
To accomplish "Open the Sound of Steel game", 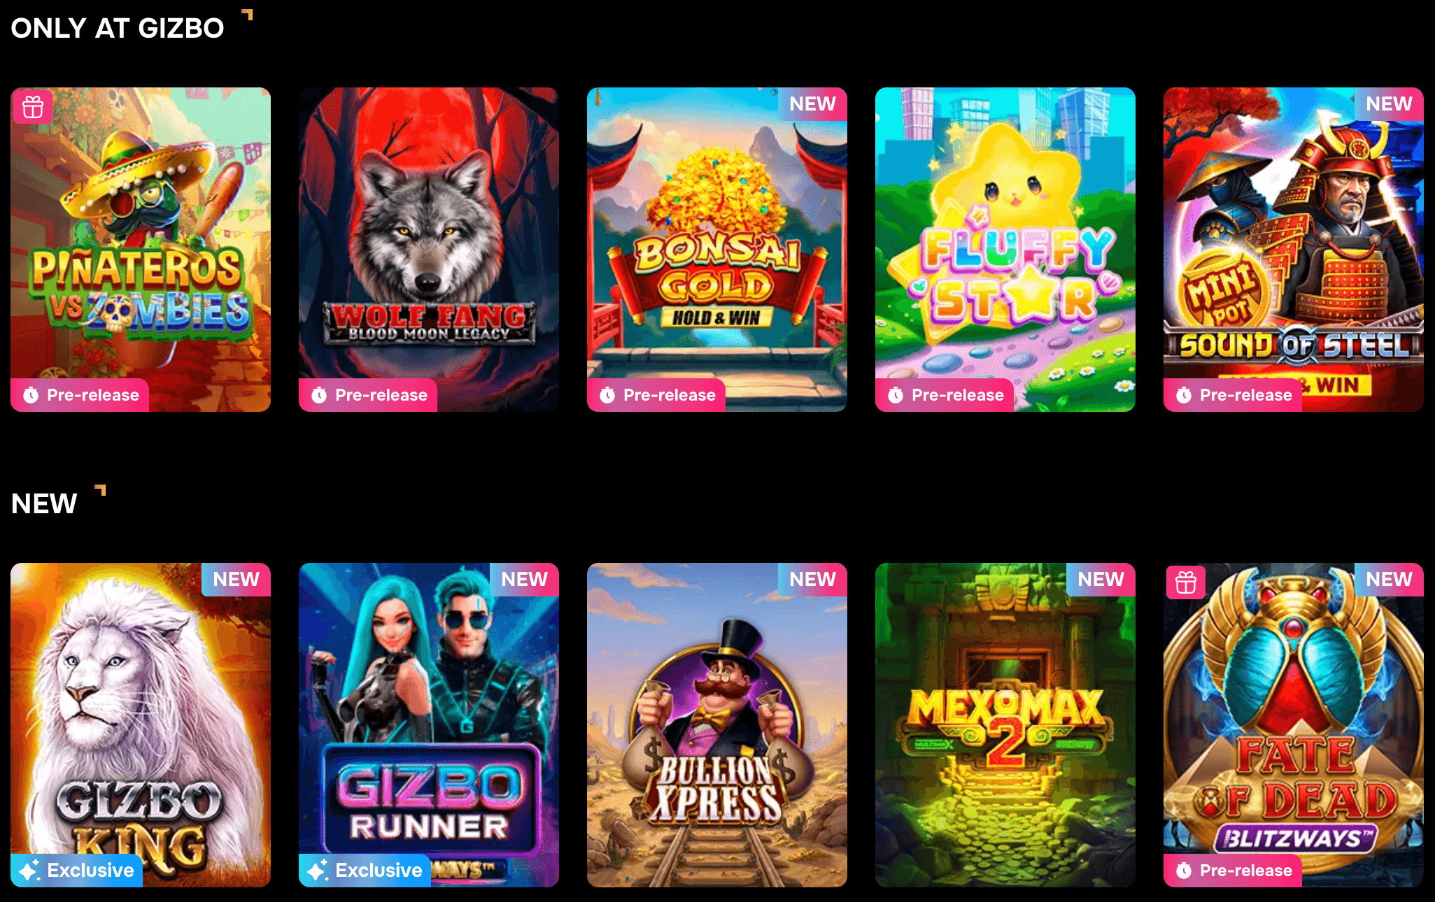I will pos(1294,250).
